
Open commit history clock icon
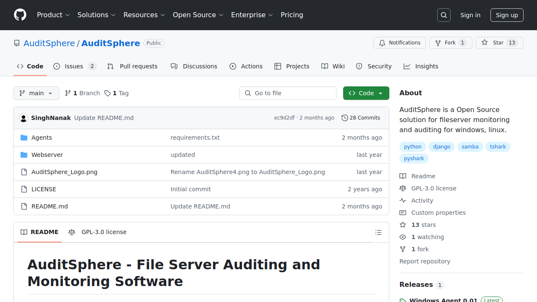pyautogui.click(x=345, y=118)
